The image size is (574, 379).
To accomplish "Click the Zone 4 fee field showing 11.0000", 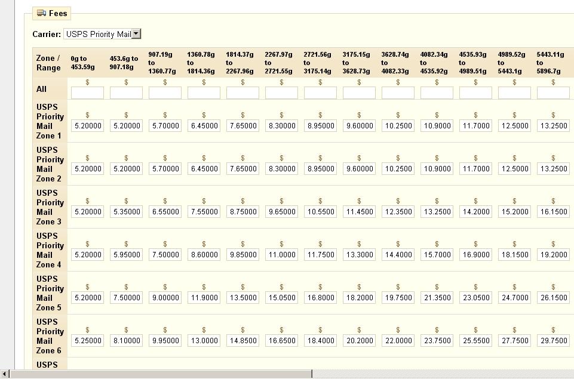I will coord(281,255).
